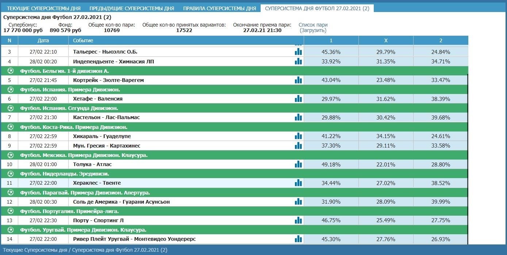Select 39.99% Гуарани Асунсьон win cell

(441, 201)
